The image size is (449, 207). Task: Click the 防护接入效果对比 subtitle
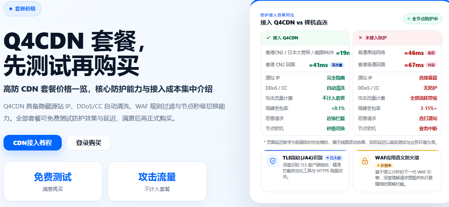point(277,15)
